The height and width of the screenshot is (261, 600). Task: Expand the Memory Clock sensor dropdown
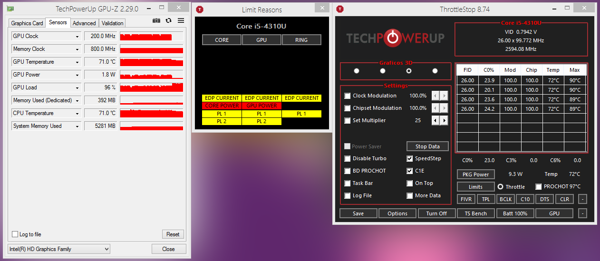click(x=77, y=49)
